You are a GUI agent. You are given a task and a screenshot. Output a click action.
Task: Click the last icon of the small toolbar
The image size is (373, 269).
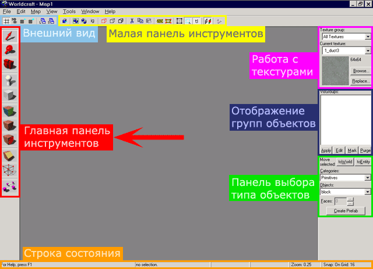[219, 21]
